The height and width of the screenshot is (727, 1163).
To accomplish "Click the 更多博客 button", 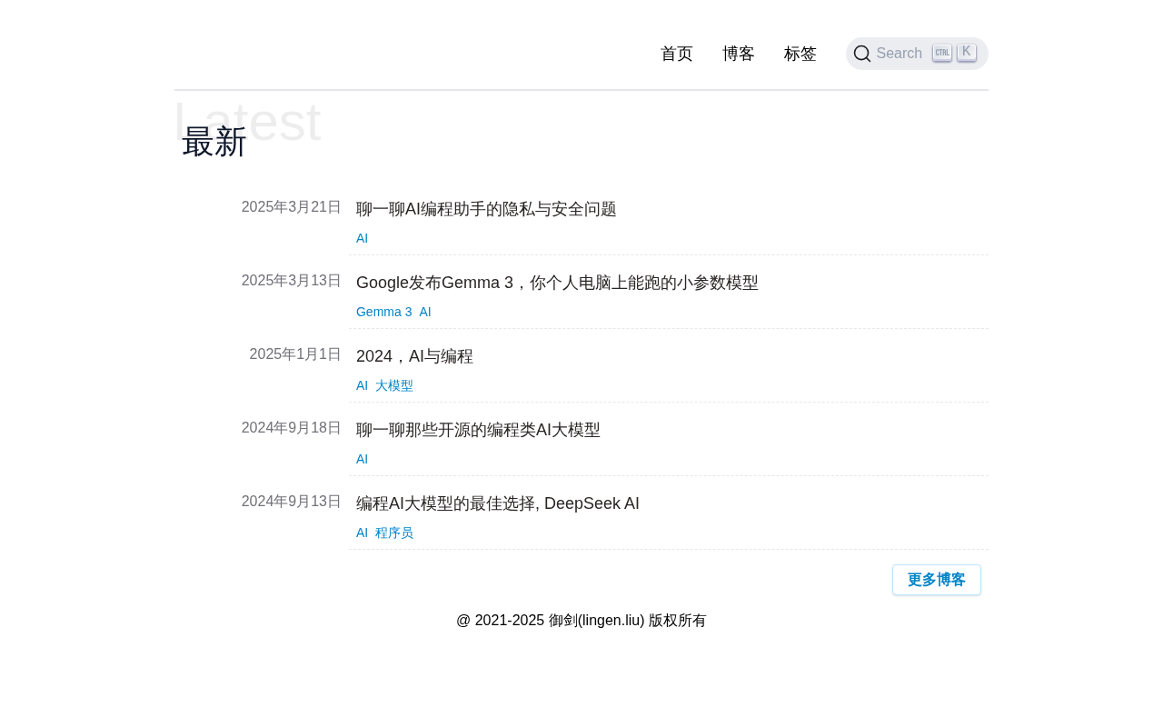I will click(x=936, y=580).
